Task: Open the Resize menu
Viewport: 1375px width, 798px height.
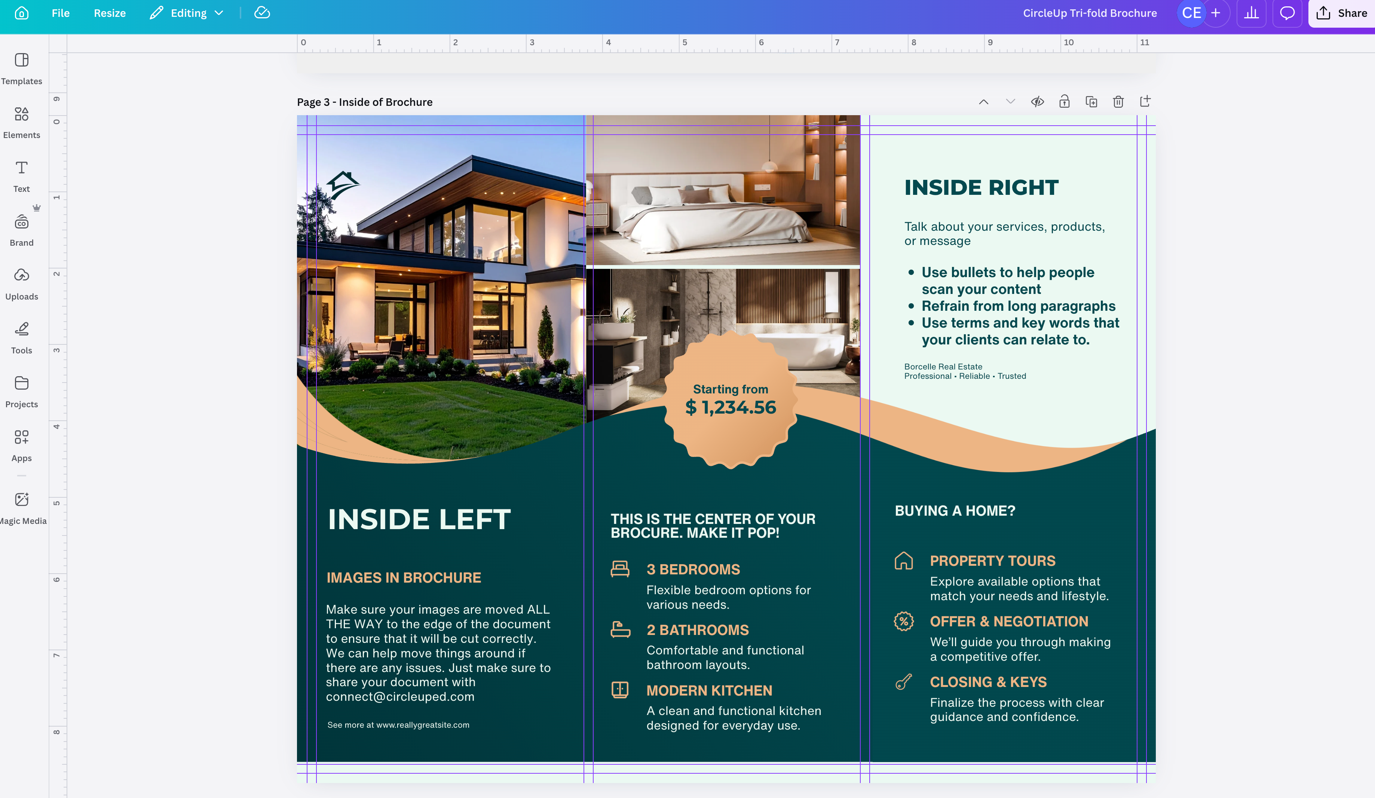Action: [x=110, y=13]
